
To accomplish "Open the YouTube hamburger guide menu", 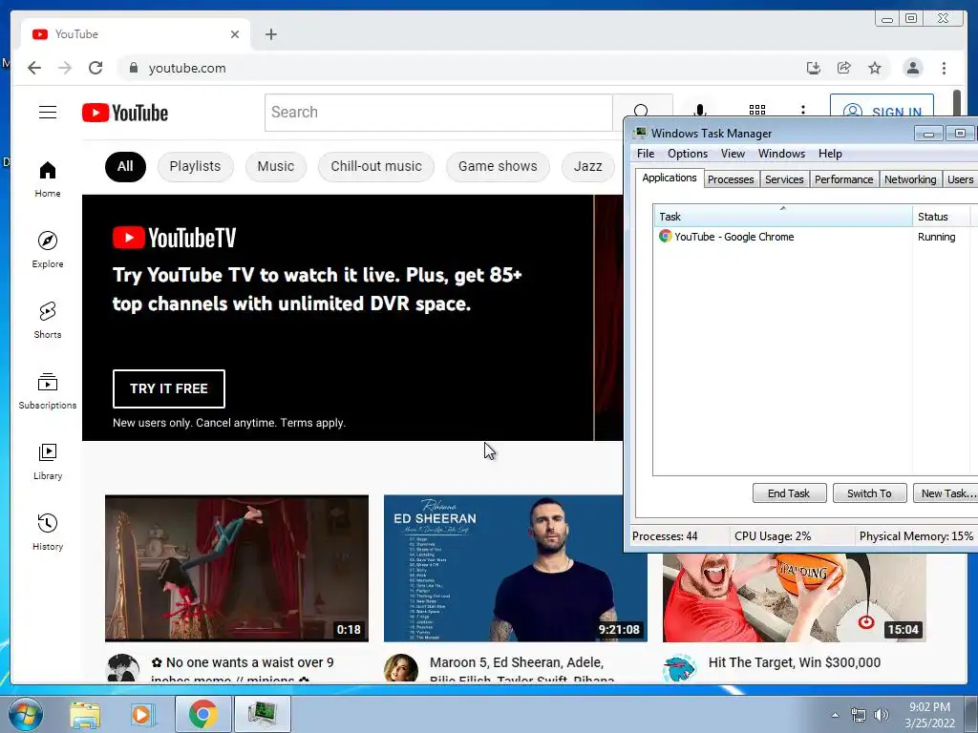I will [48, 113].
